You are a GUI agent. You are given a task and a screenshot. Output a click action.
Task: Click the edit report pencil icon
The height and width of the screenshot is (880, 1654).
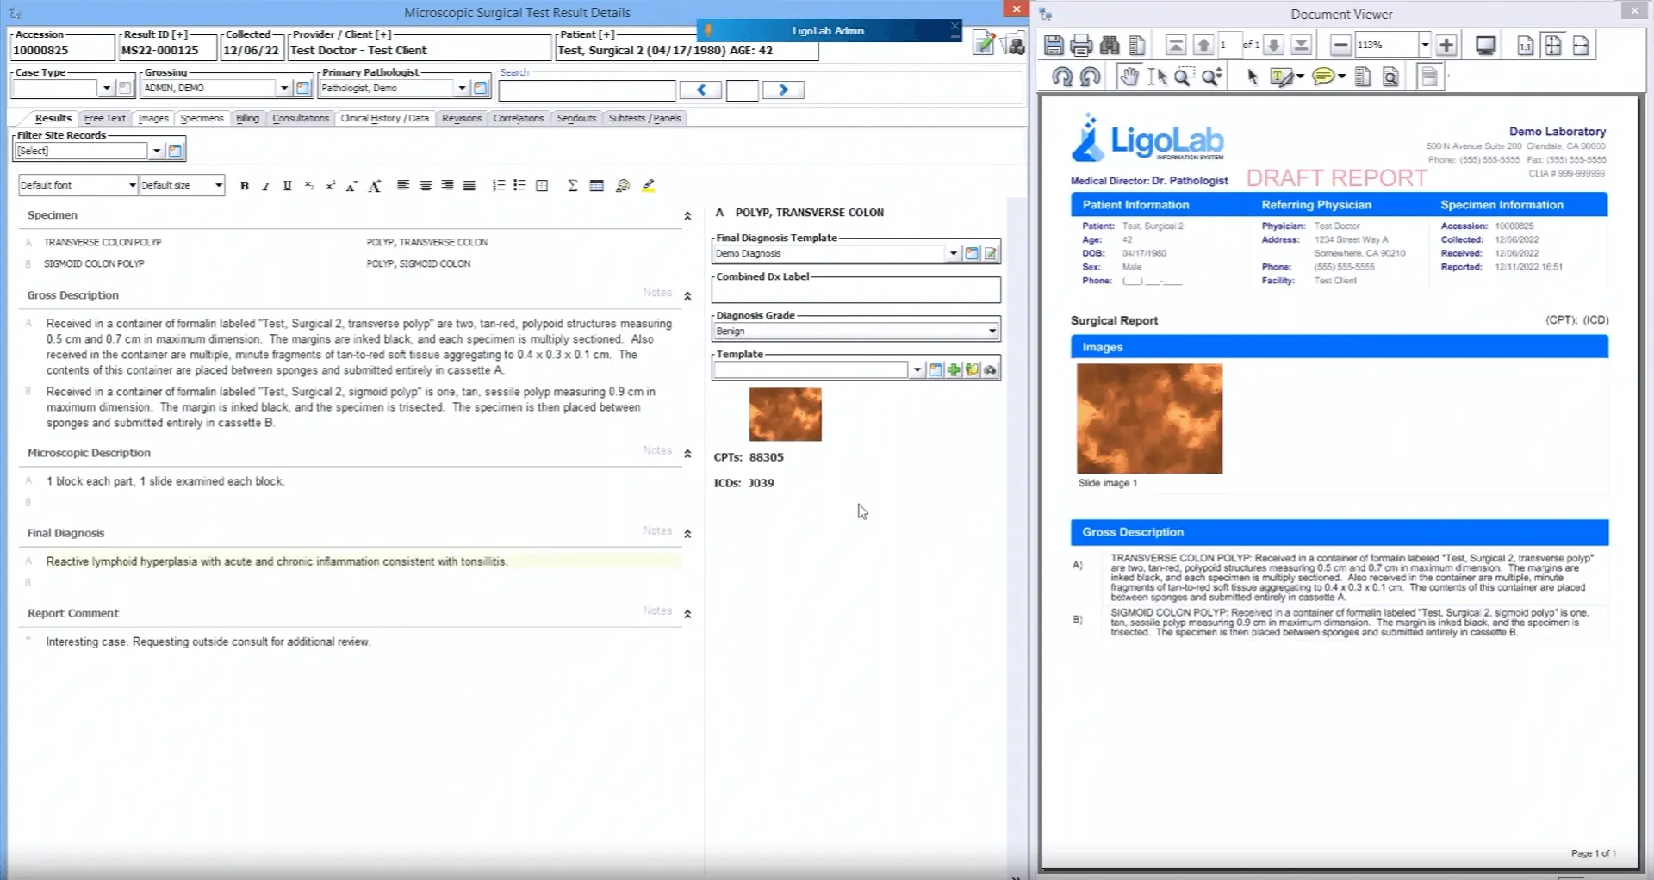point(984,43)
